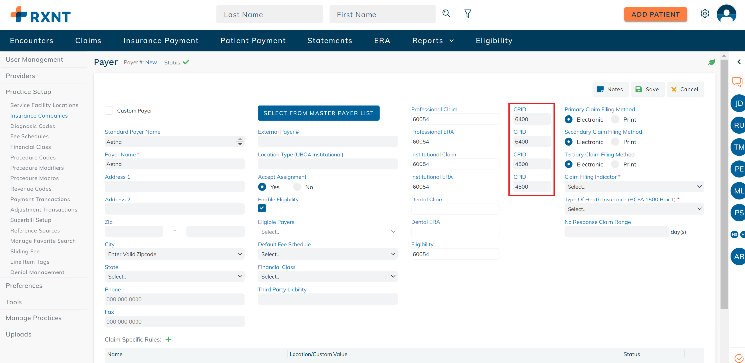Open the Default Fee Schedule dropdown
Viewport: 745px width, 363px height.
328,254
